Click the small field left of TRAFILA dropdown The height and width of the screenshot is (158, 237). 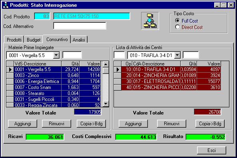[x=119, y=55]
